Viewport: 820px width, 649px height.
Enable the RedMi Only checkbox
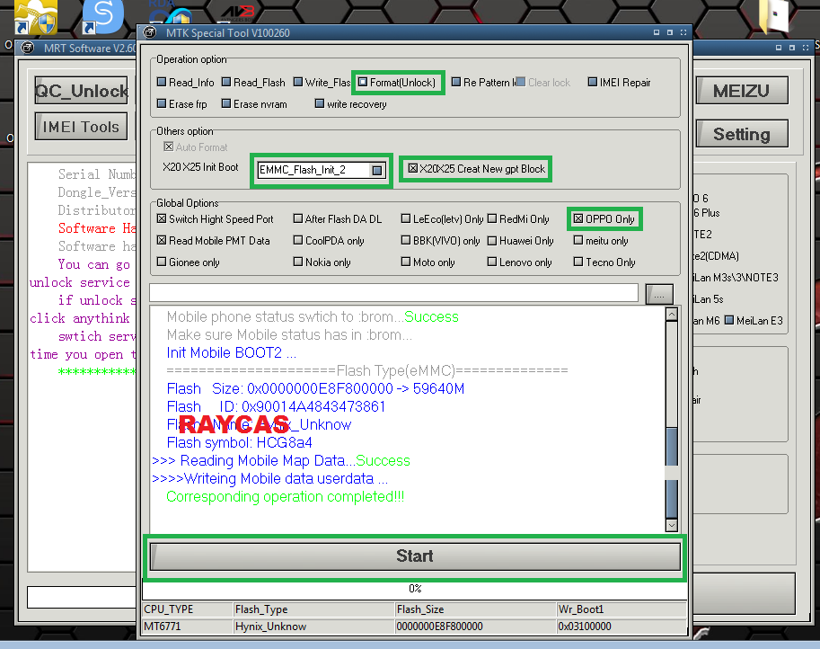pos(492,218)
